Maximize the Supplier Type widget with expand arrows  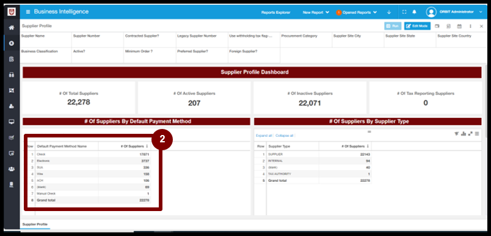click(470, 134)
